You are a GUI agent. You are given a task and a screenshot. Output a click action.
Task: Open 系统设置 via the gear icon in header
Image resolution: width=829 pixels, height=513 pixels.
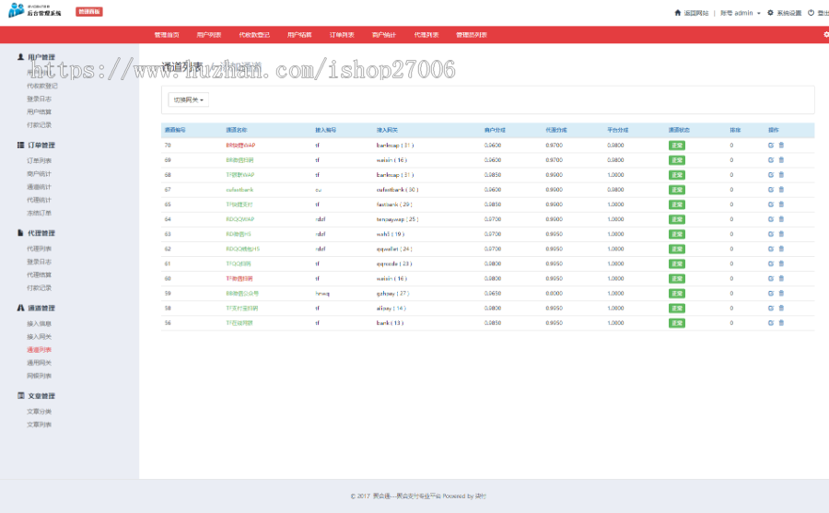[x=770, y=13]
